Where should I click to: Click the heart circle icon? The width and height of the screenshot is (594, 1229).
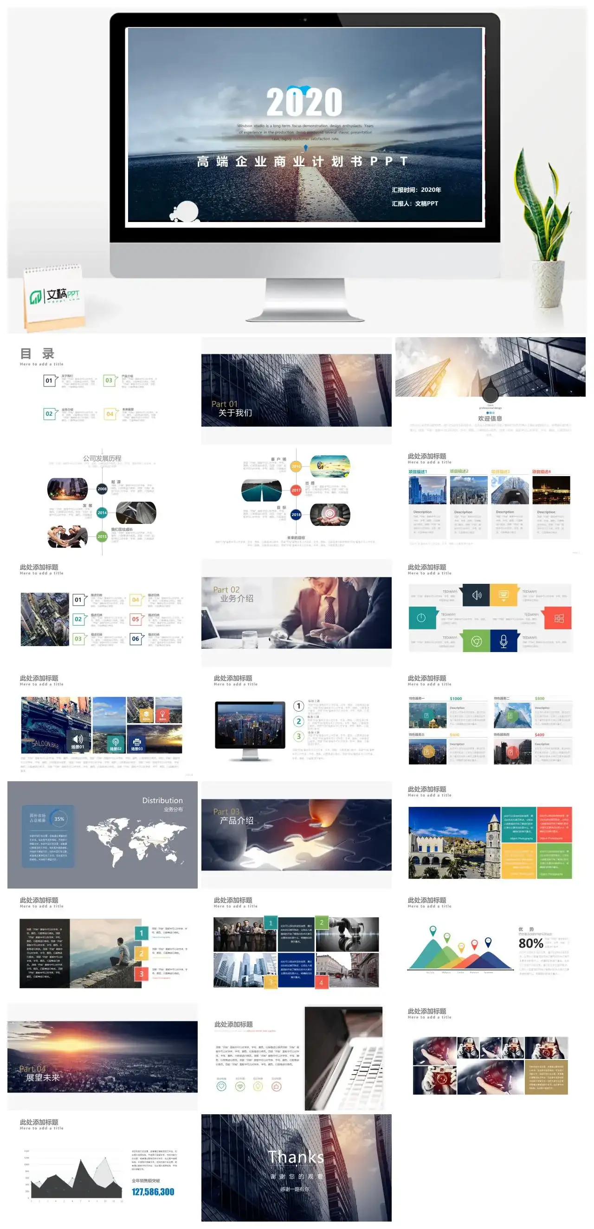[221, 1086]
